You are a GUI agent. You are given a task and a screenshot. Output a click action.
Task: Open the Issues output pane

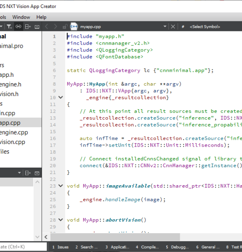tap(60, 247)
